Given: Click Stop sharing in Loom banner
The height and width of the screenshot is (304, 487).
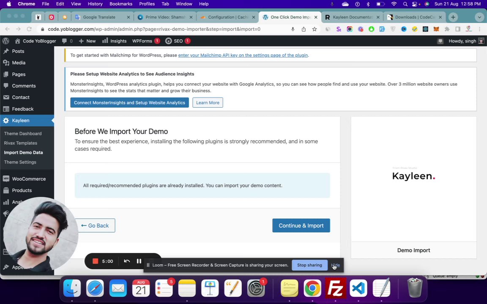Looking at the screenshot, I should pyautogui.click(x=309, y=265).
